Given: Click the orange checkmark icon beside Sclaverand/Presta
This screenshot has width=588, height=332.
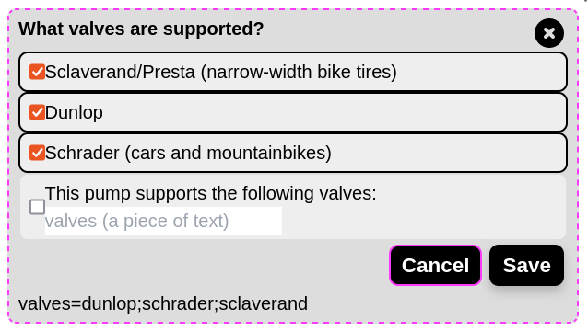Looking at the screenshot, I should pos(37,72).
